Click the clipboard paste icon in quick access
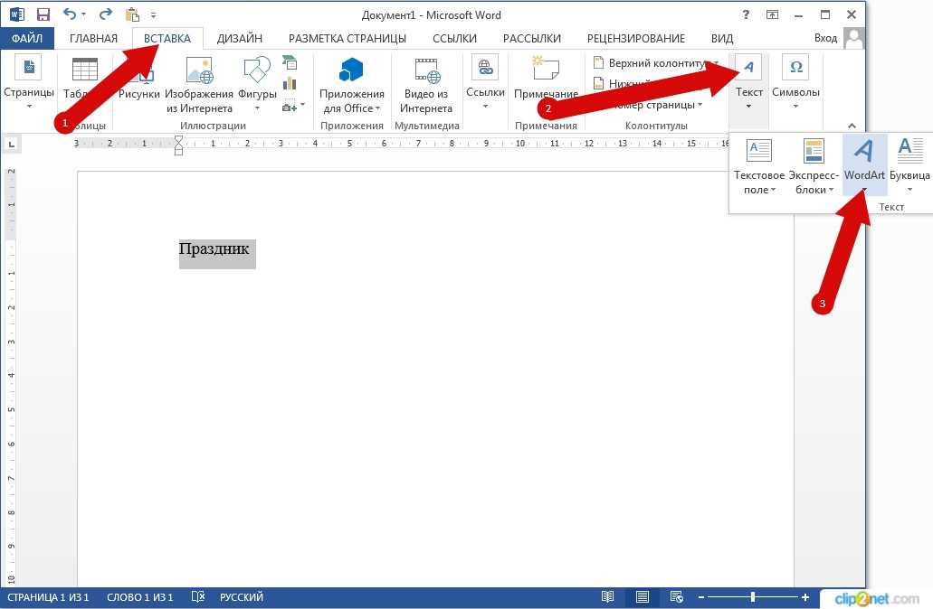Image resolution: width=933 pixels, height=609 pixels. (132, 14)
